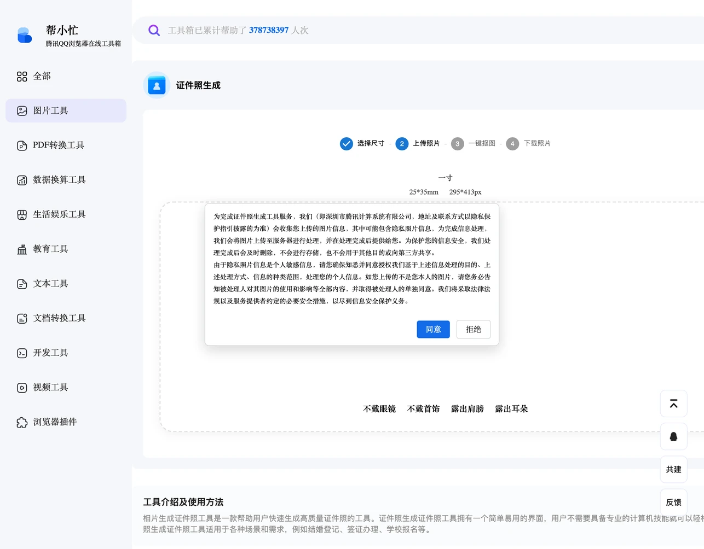Click the 教育工具 building icon
This screenshot has height=549, width=704.
click(22, 249)
